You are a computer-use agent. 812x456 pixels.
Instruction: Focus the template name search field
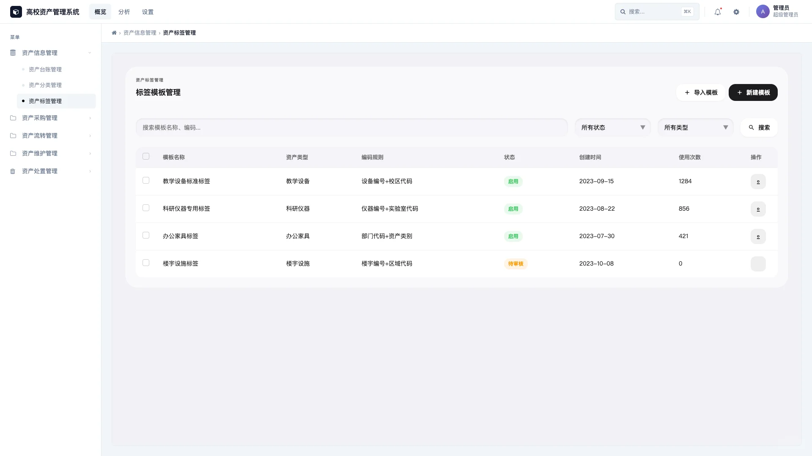coord(351,128)
